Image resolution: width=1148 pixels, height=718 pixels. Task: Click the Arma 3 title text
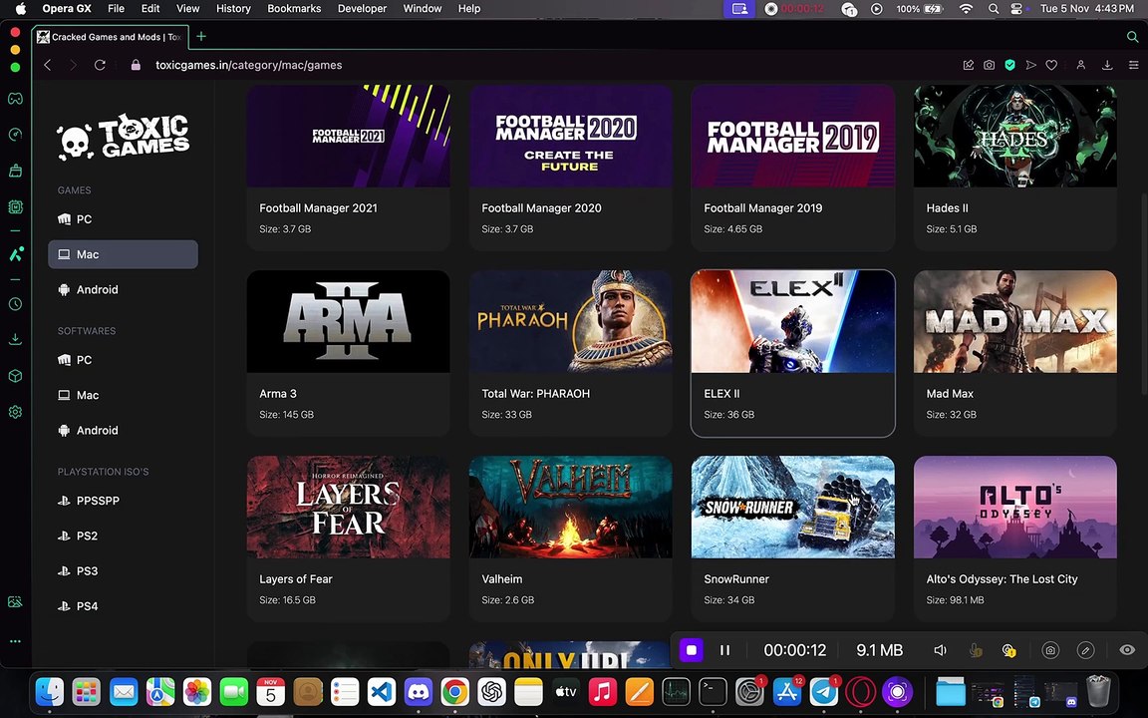[x=278, y=394]
